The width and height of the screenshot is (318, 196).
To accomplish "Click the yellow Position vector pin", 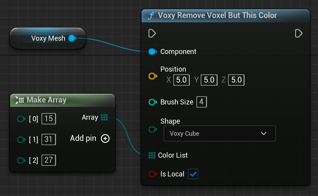I will click(x=153, y=76).
